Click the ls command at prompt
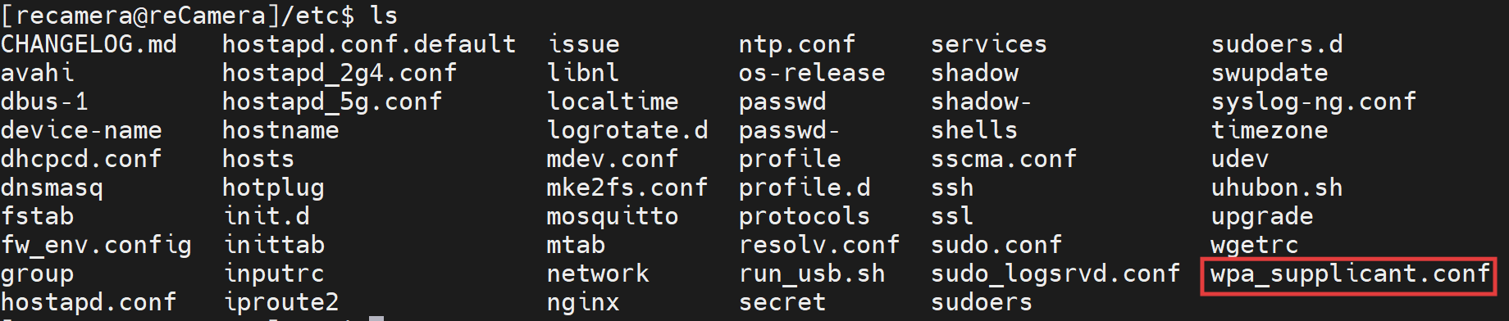 tap(384, 16)
